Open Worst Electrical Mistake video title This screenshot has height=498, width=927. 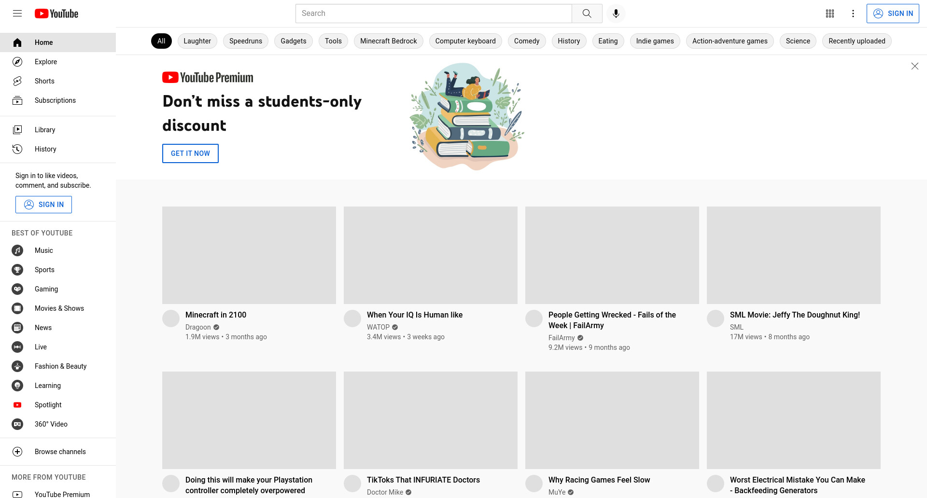click(x=798, y=485)
